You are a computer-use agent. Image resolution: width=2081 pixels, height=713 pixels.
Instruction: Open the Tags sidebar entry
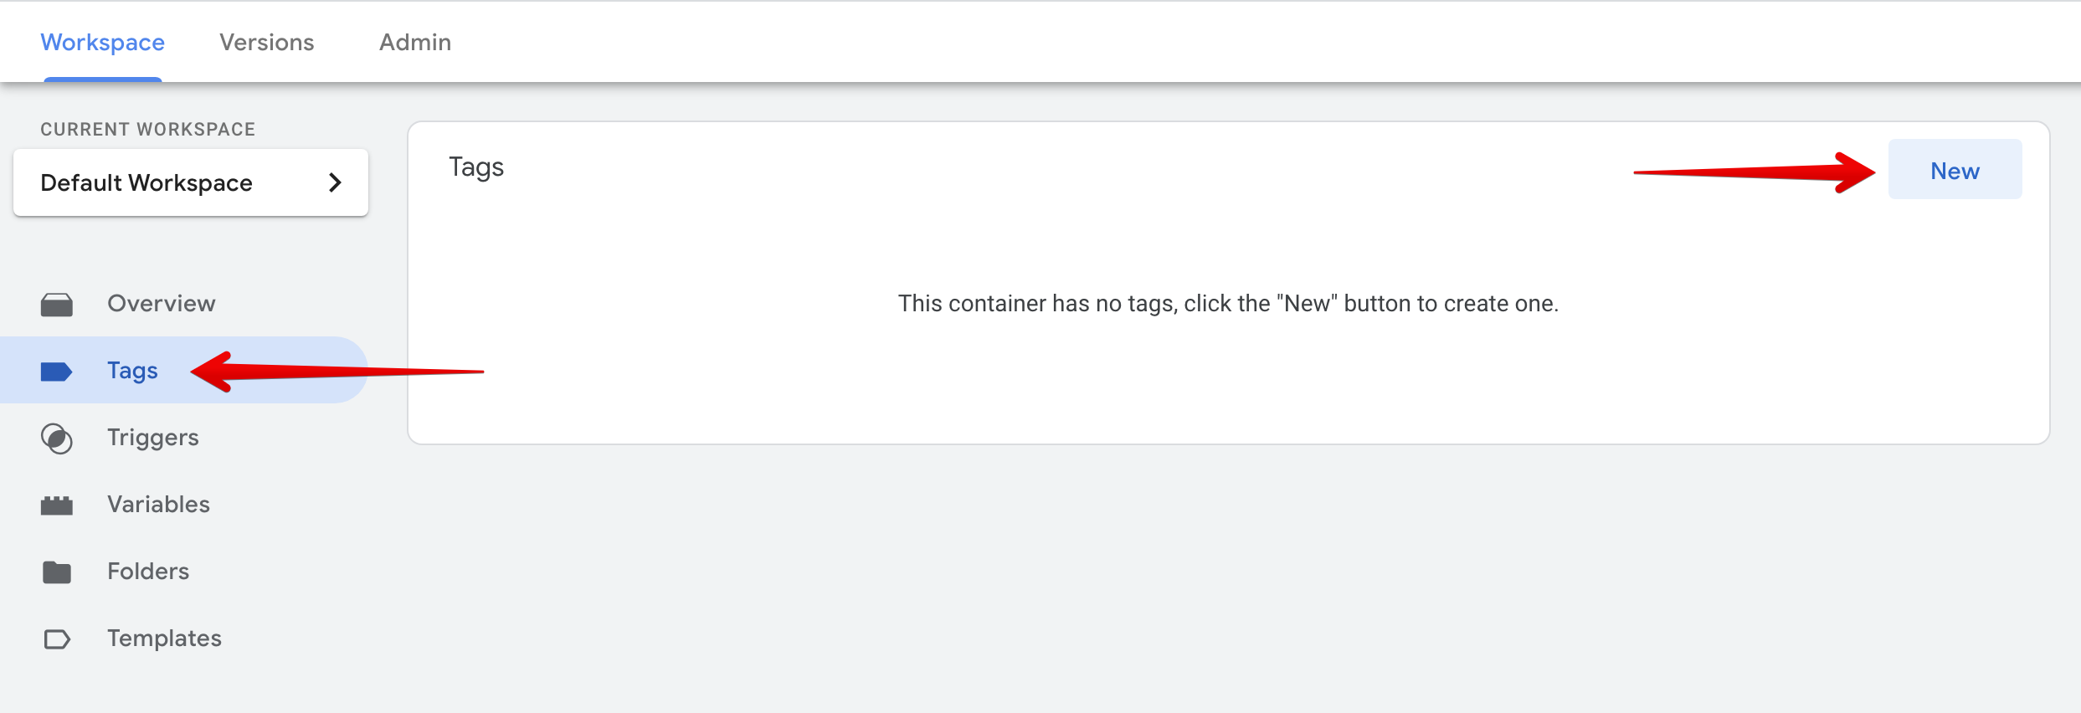click(131, 371)
